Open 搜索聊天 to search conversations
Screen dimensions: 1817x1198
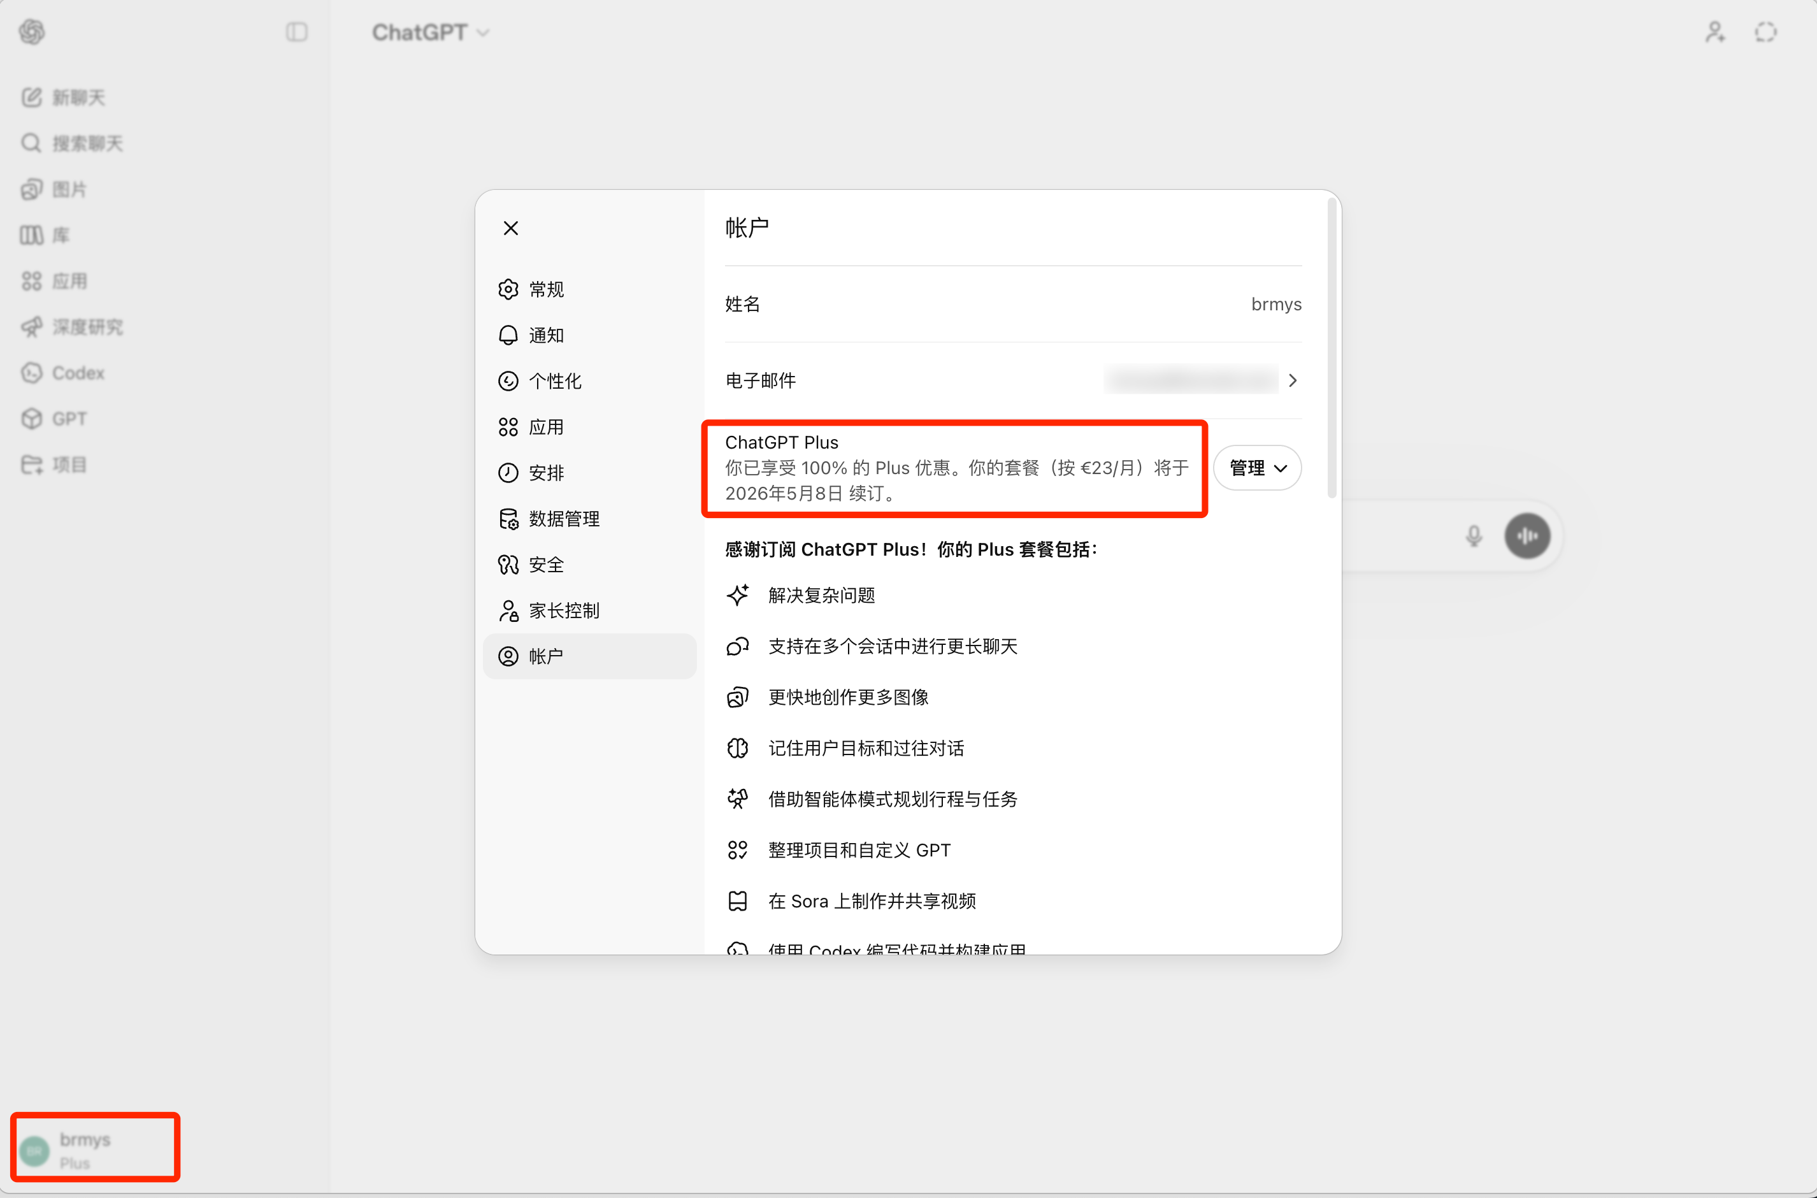pos(86,143)
